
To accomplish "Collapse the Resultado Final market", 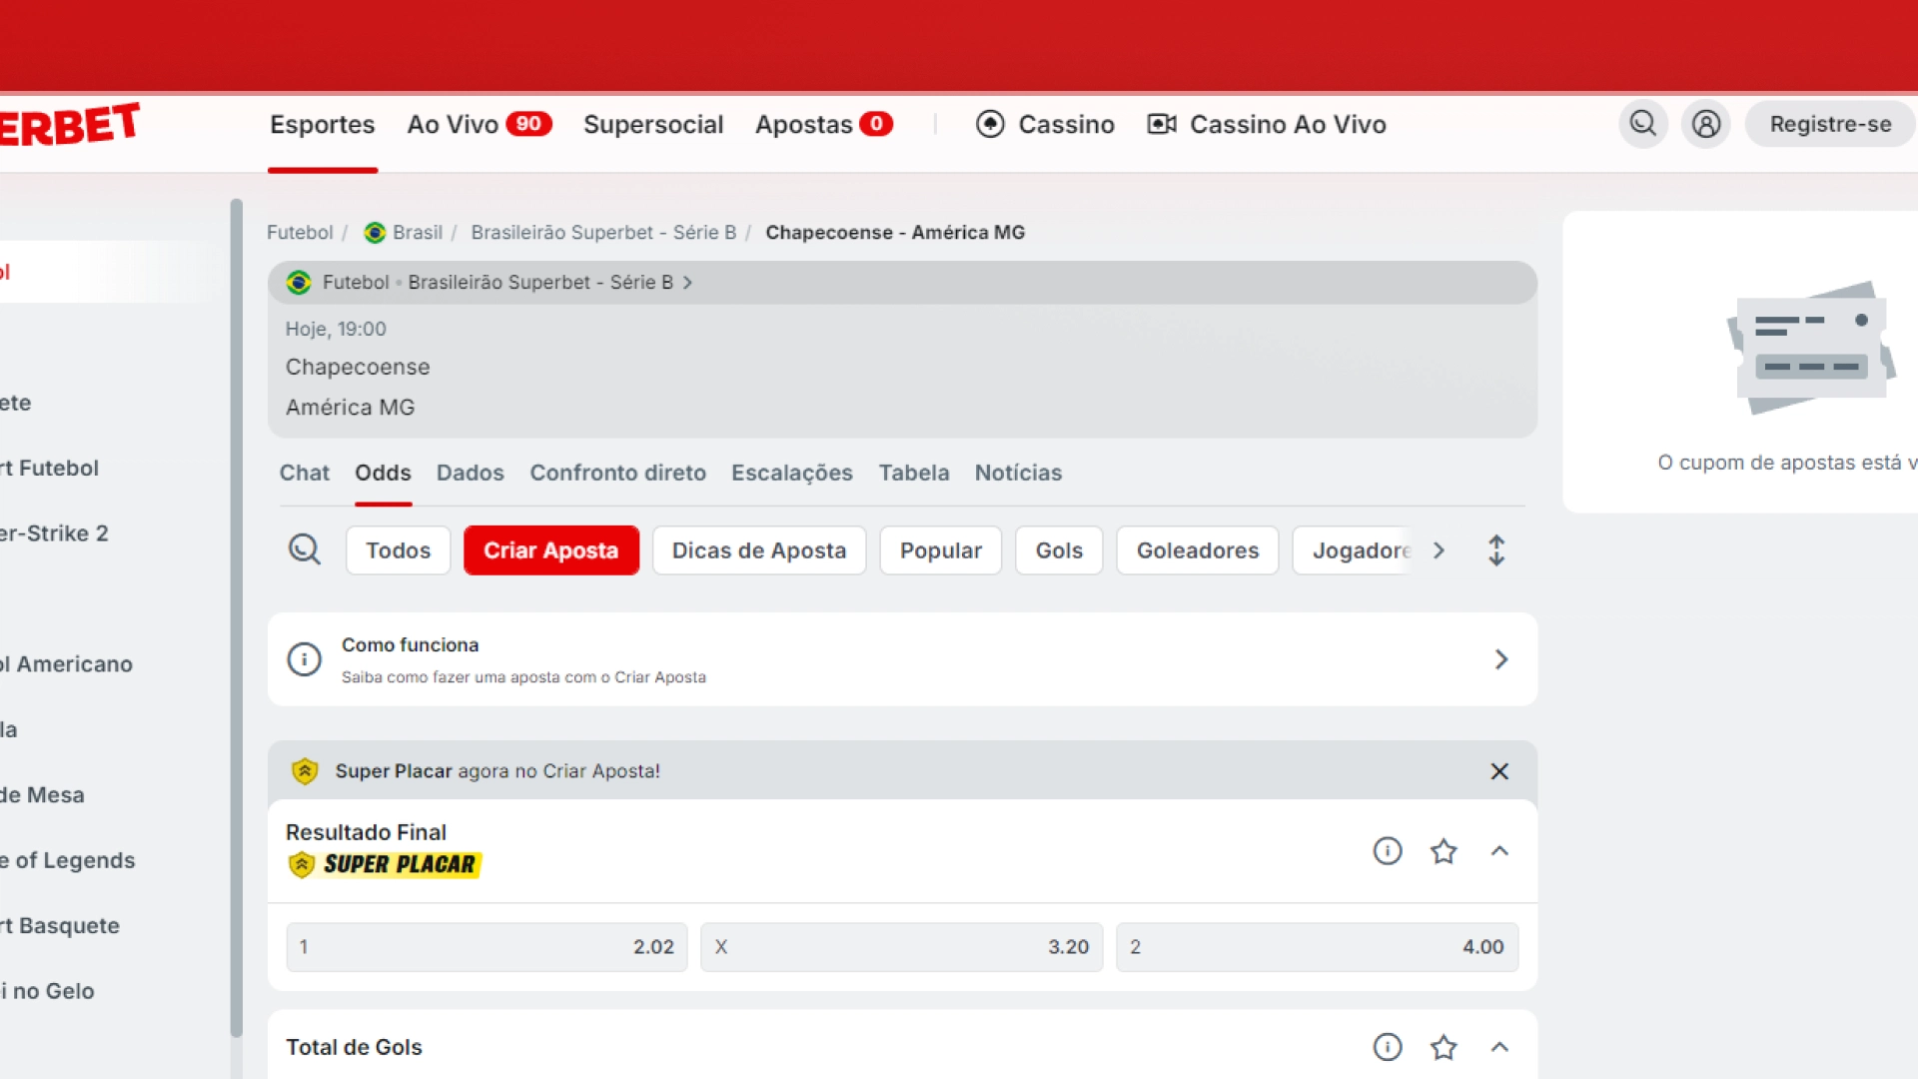I will pos(1499,851).
